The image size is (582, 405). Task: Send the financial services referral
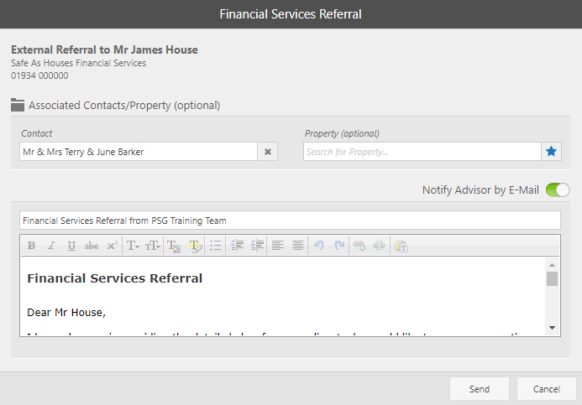click(x=480, y=389)
